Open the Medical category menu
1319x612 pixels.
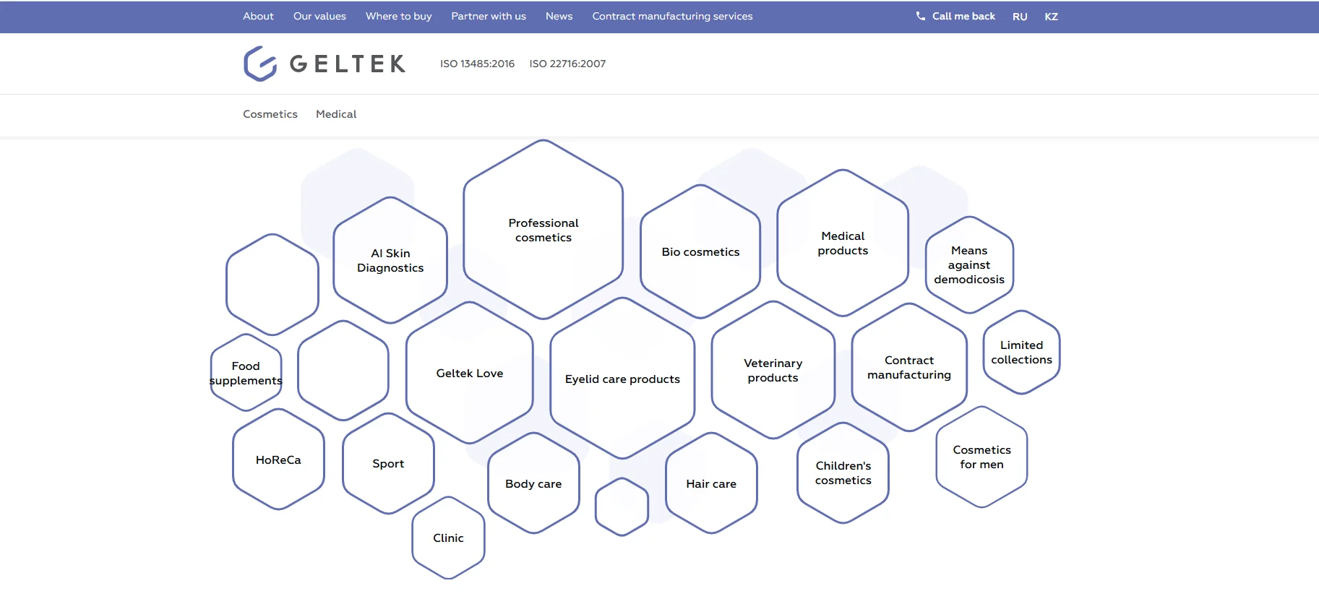(336, 114)
